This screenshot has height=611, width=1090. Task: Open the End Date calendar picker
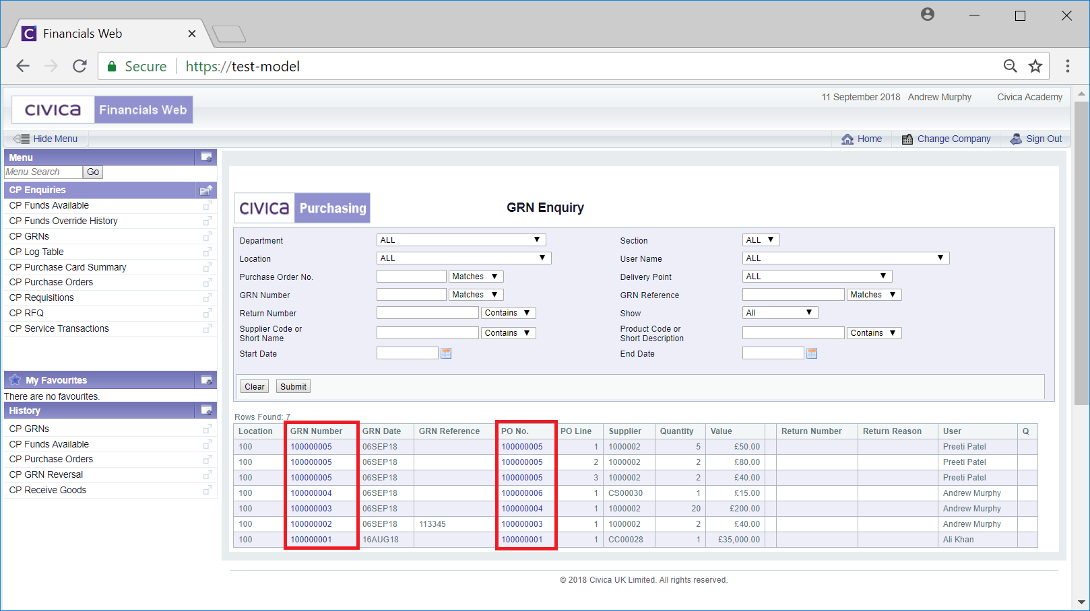click(812, 353)
